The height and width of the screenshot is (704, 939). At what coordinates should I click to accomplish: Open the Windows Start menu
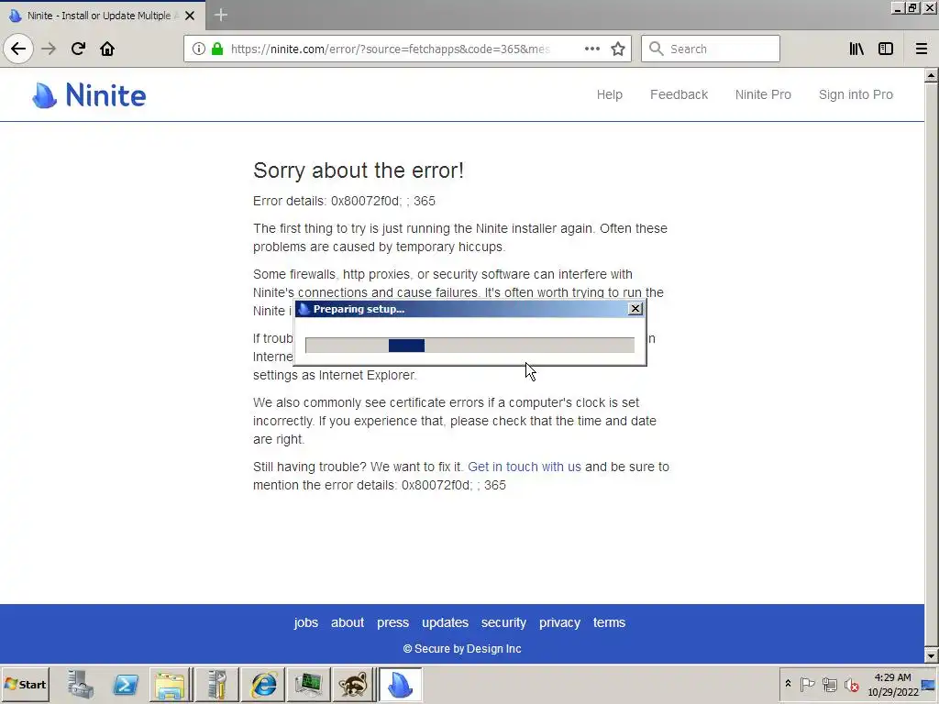26,684
